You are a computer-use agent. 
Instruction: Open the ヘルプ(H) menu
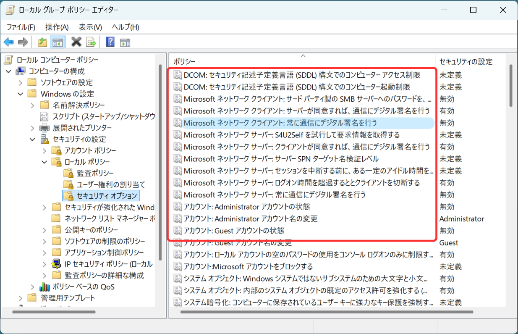(x=125, y=27)
